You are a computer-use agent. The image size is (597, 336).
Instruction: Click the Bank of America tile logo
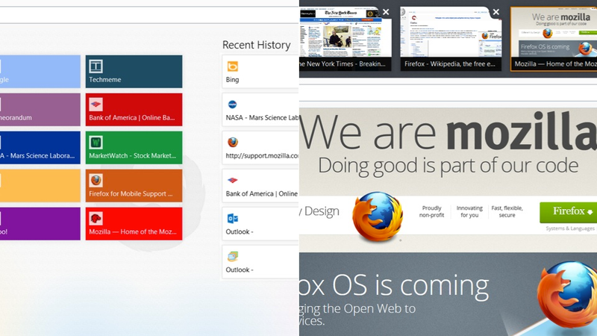click(x=96, y=105)
